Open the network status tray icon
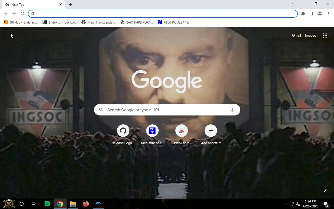The image size is (334, 209). pos(292,204)
